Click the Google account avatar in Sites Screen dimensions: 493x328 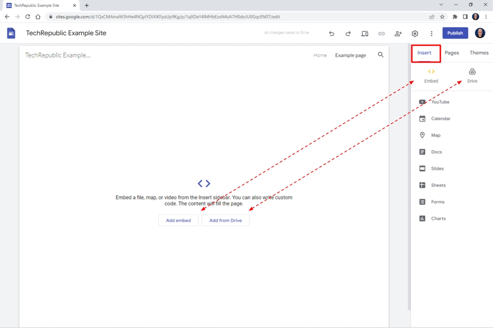(x=480, y=33)
